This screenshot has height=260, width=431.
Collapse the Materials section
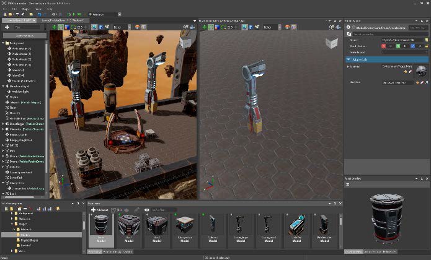pos(349,59)
